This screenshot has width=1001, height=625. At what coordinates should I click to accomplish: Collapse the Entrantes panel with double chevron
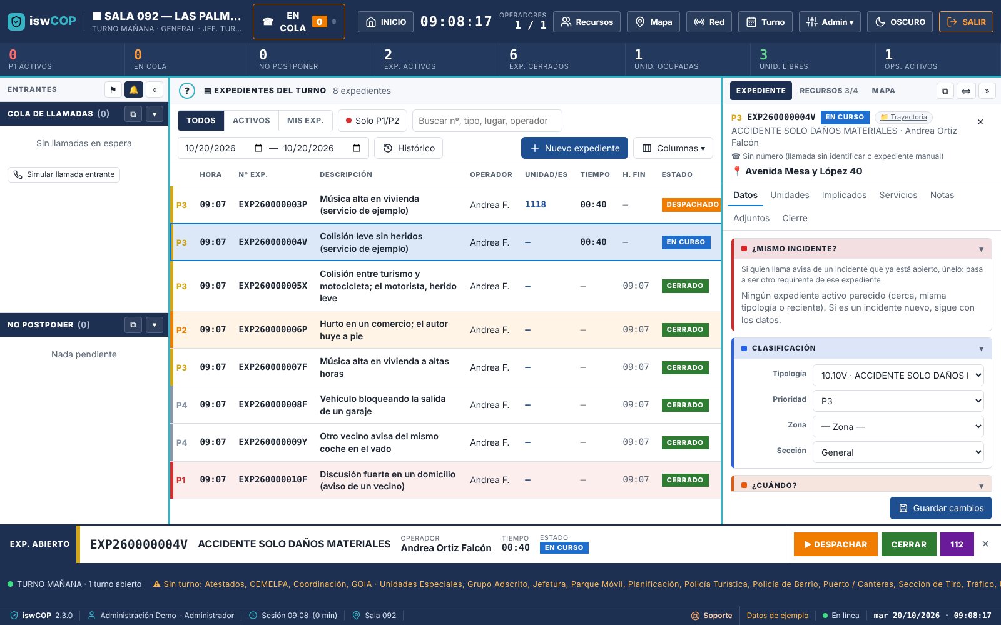155,89
